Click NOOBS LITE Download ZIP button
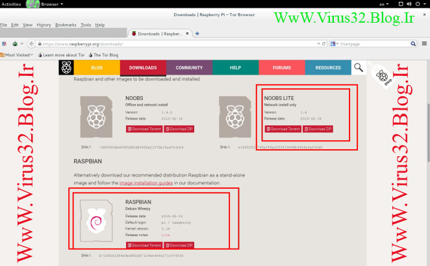 (x=318, y=129)
